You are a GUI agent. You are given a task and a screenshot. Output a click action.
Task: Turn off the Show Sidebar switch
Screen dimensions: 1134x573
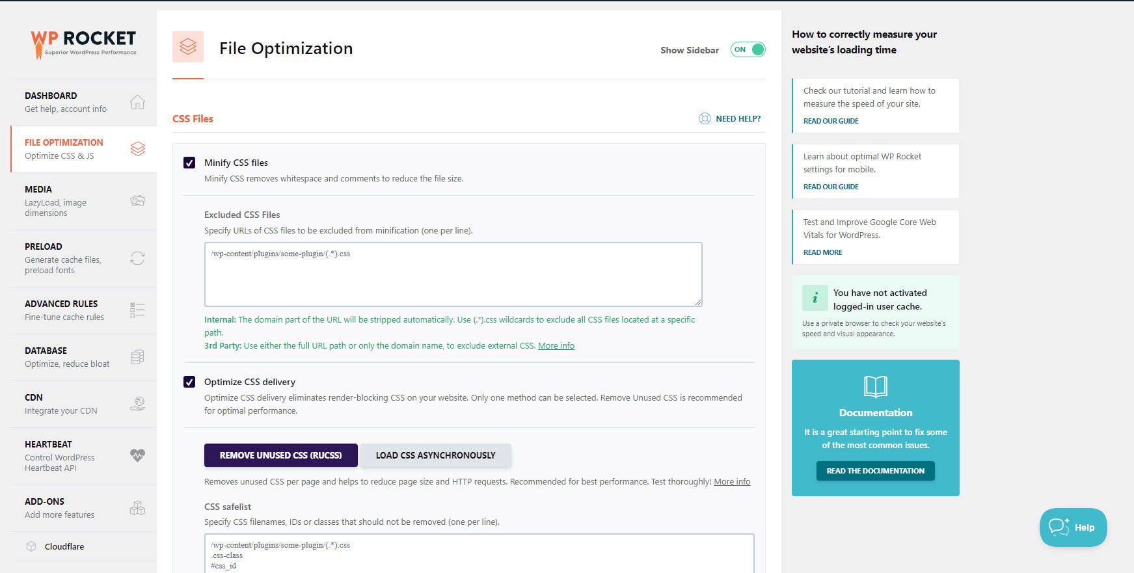coord(748,49)
